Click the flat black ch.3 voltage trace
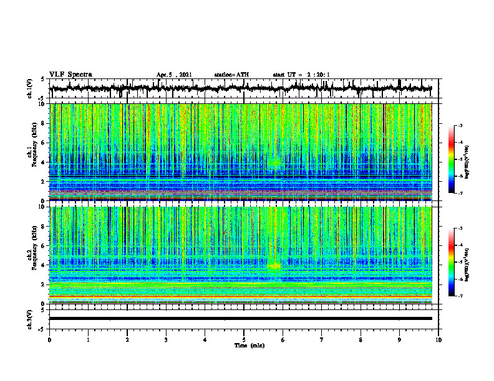Viewport: 494px width, 381px height. click(x=241, y=319)
